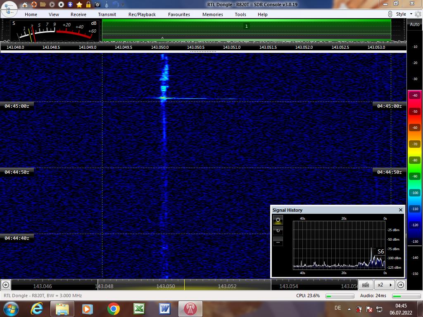Open the ellipsis options in Signal History
Viewport: 423px width, 317px height.
click(x=278, y=241)
